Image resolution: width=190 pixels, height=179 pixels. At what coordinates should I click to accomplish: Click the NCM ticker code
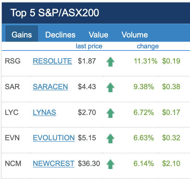pos(13,164)
